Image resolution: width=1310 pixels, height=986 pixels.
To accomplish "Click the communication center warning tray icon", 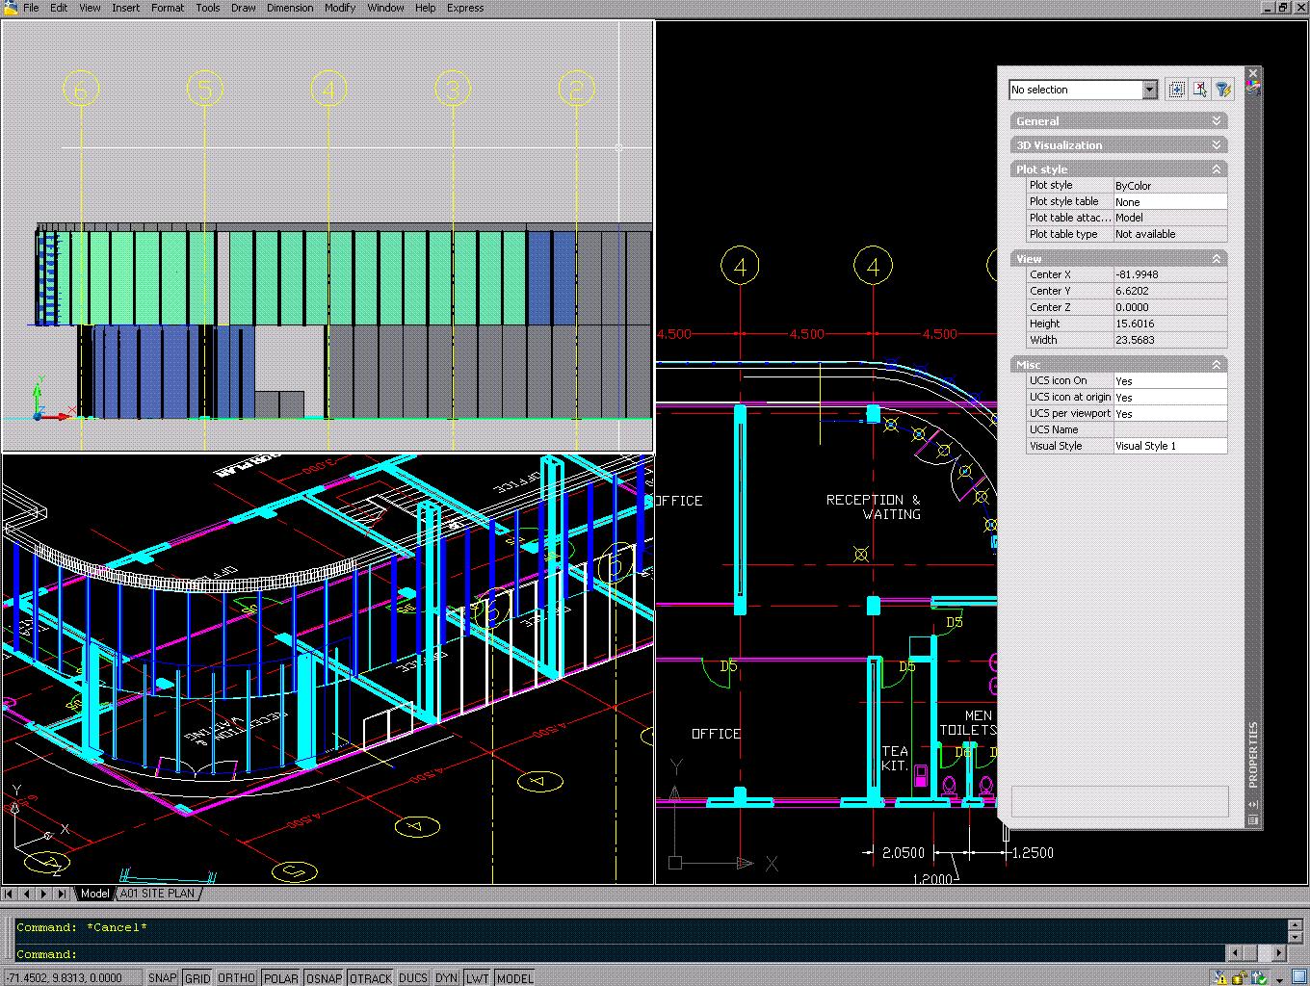I will pyautogui.click(x=1221, y=978).
